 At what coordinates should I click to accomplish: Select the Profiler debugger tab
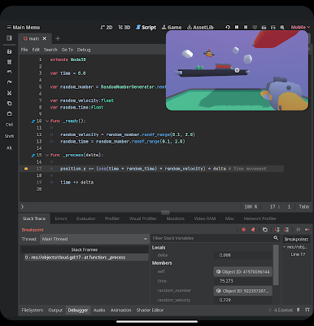click(x=112, y=218)
